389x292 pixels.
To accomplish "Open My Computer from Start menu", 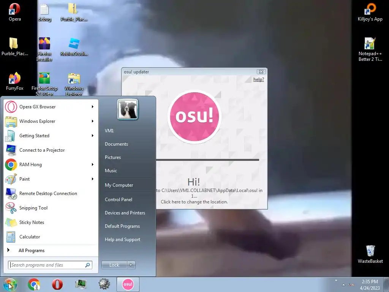I will (x=119, y=185).
